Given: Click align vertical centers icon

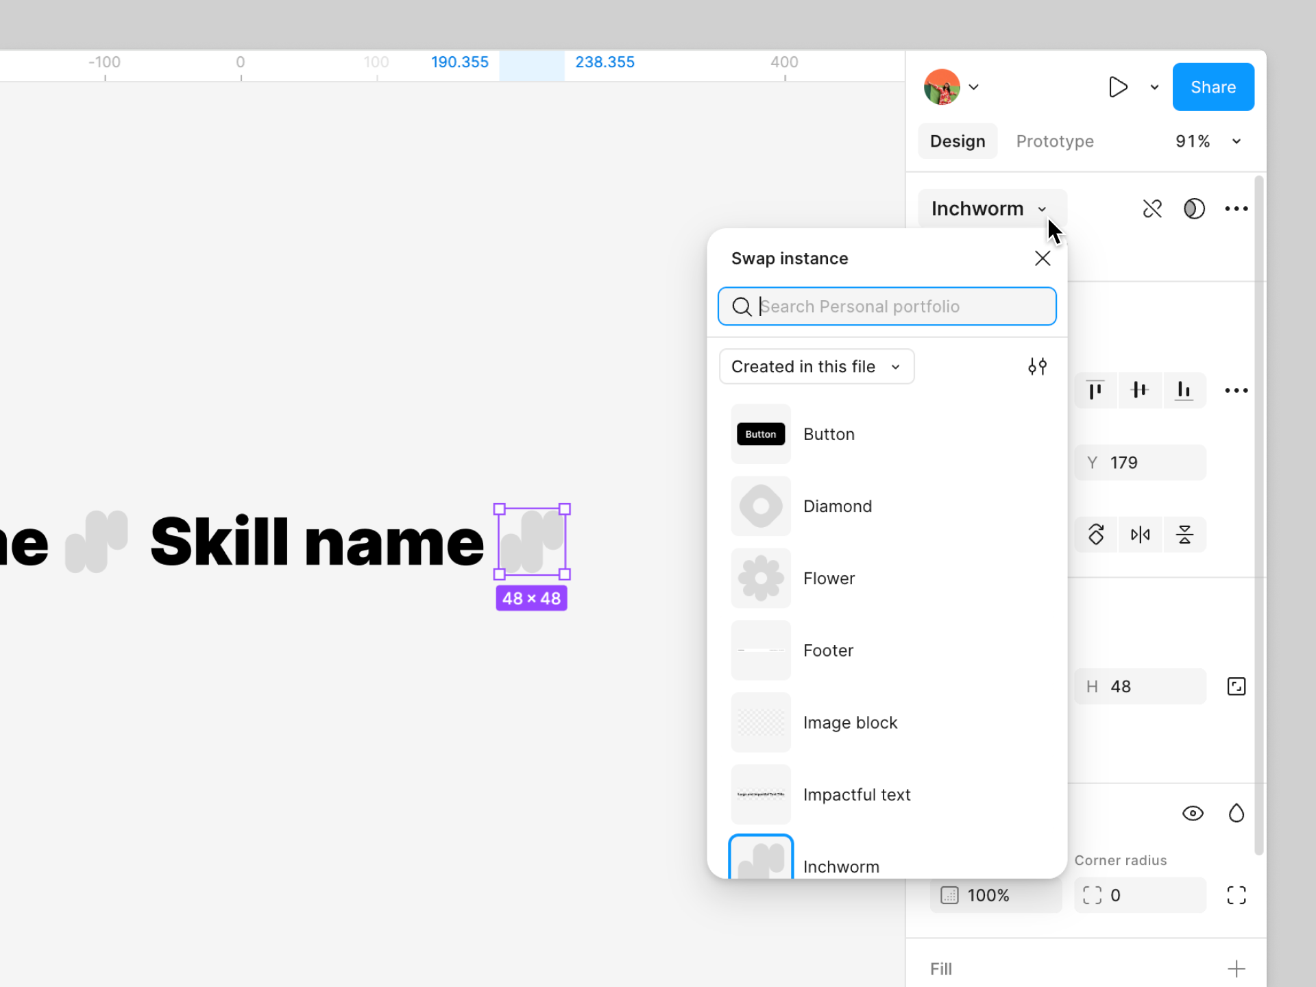Looking at the screenshot, I should click(x=1139, y=390).
